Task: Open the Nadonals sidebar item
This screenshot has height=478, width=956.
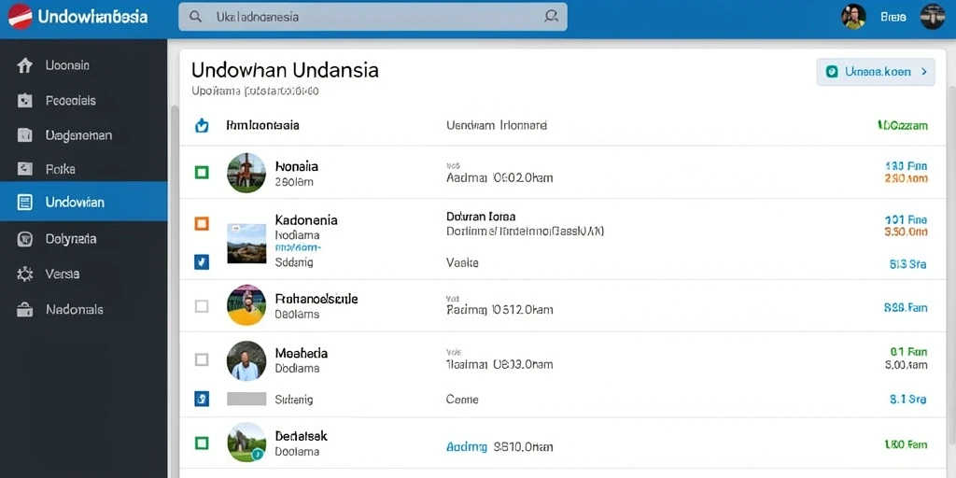Action: point(83,310)
